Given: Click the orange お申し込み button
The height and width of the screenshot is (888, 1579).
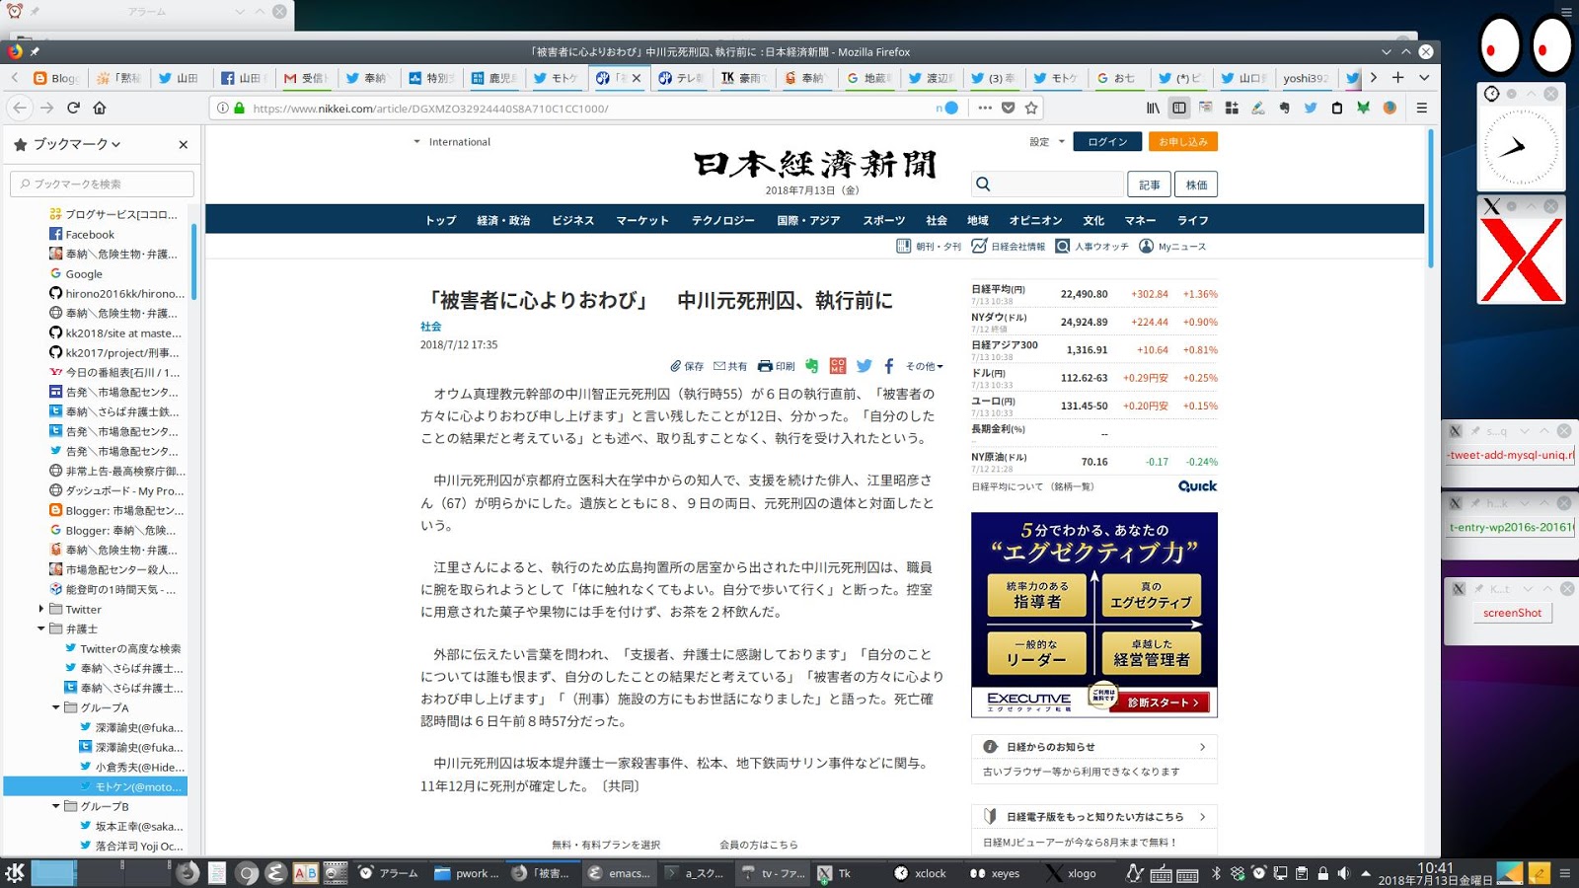Looking at the screenshot, I should (1183, 142).
